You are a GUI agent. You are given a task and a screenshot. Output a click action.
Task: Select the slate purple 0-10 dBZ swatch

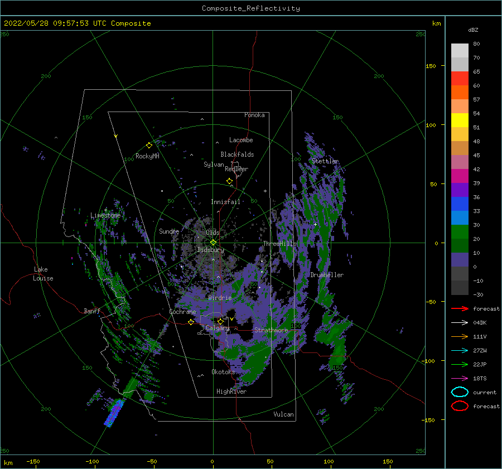pyautogui.click(x=460, y=260)
